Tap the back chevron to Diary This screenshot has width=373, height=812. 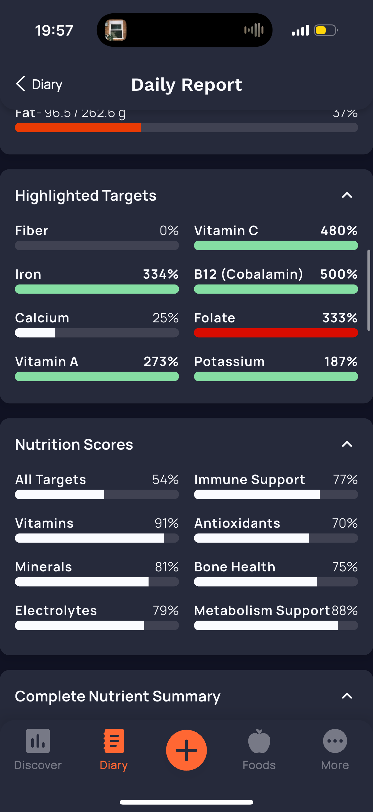pyautogui.click(x=20, y=84)
